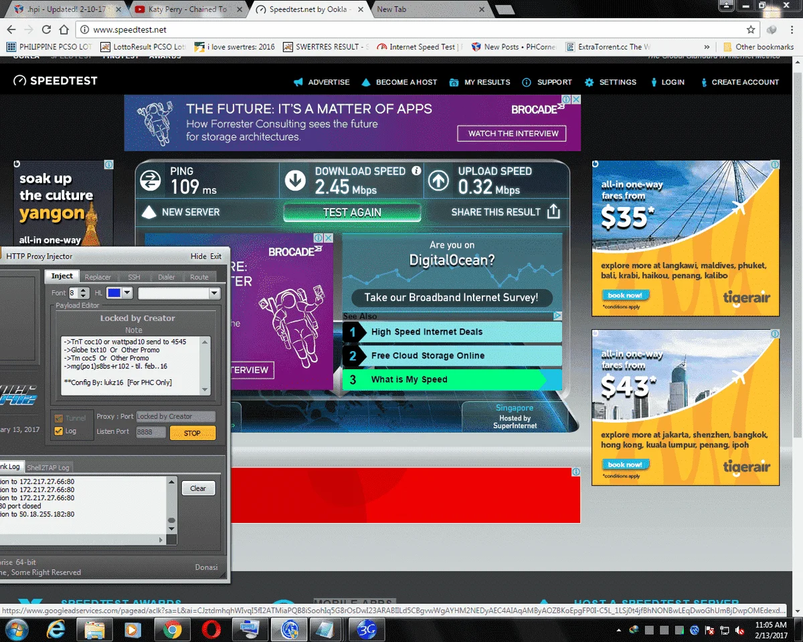803x642 pixels.
Task: Click book now on the $35 tigerair ad
Action: 625,295
